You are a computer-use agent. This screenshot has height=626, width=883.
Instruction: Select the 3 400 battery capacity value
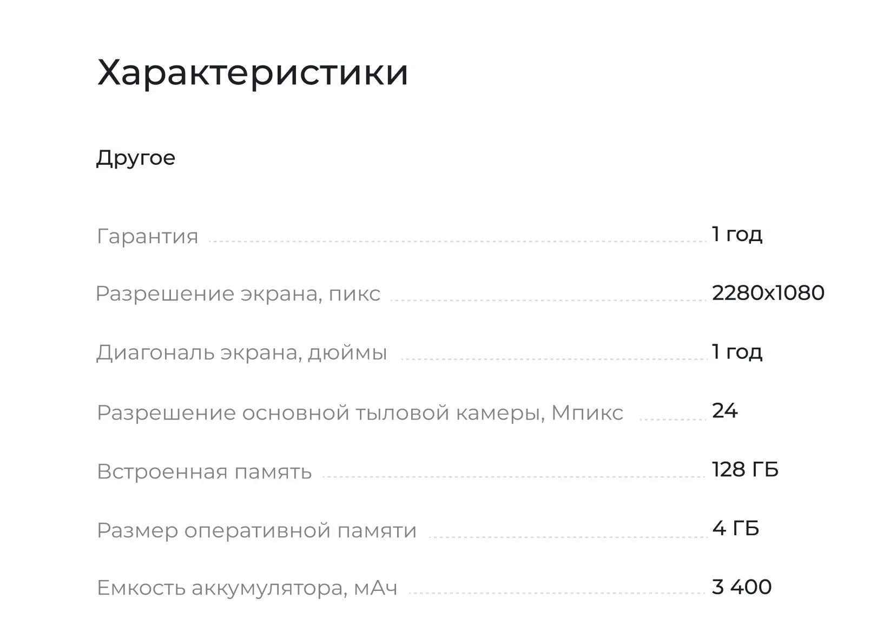click(741, 587)
